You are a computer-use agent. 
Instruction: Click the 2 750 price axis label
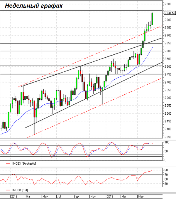[x=168, y=28]
